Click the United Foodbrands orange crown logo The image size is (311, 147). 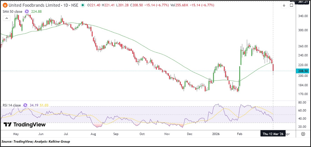tap(4, 5)
